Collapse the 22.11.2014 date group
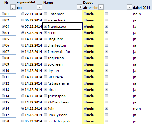This screenshot has height=124, width=152. pyautogui.click(x=23, y=14)
